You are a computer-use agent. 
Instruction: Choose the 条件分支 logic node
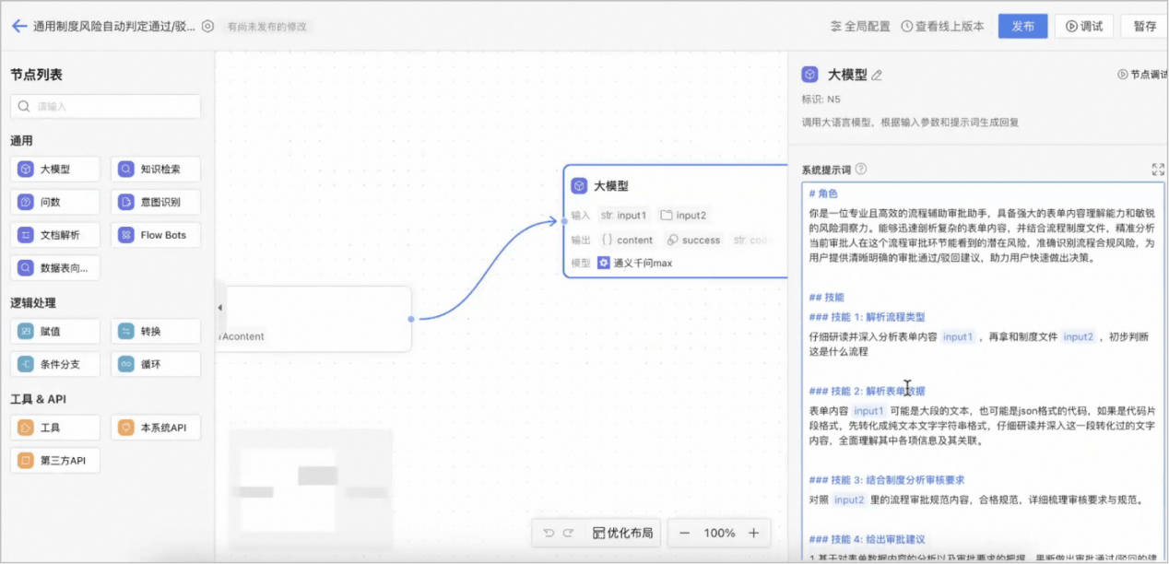point(55,364)
